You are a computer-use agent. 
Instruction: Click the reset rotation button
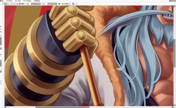(56, 4)
